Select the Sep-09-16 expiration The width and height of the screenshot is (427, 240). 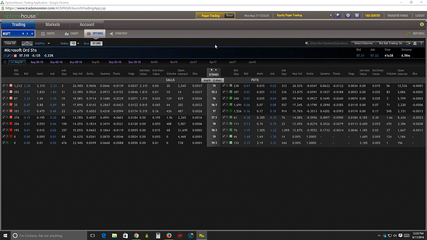pyautogui.click(x=76, y=62)
